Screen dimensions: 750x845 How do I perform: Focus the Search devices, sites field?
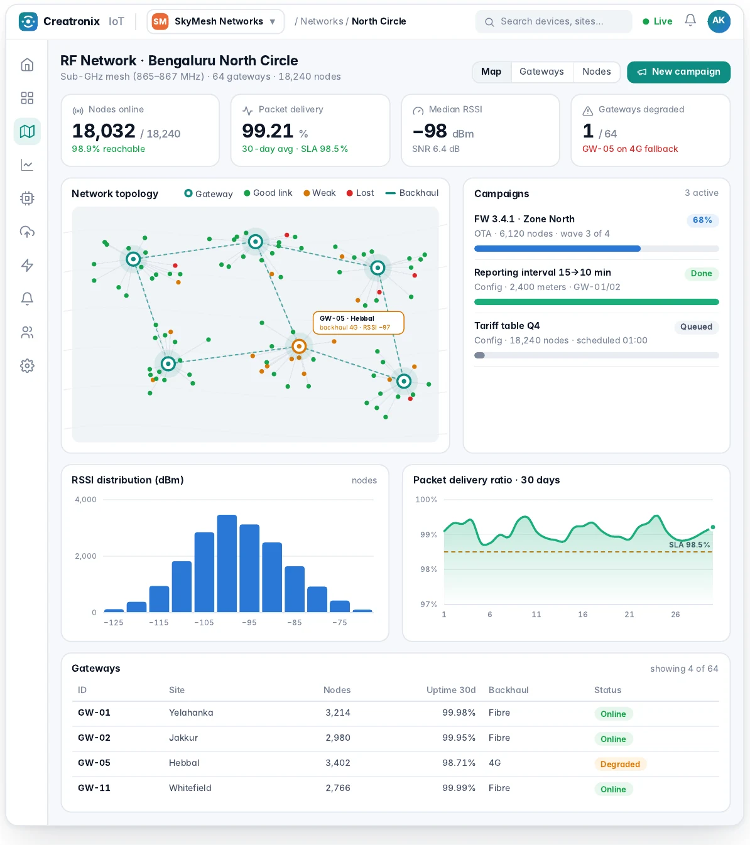click(x=553, y=21)
